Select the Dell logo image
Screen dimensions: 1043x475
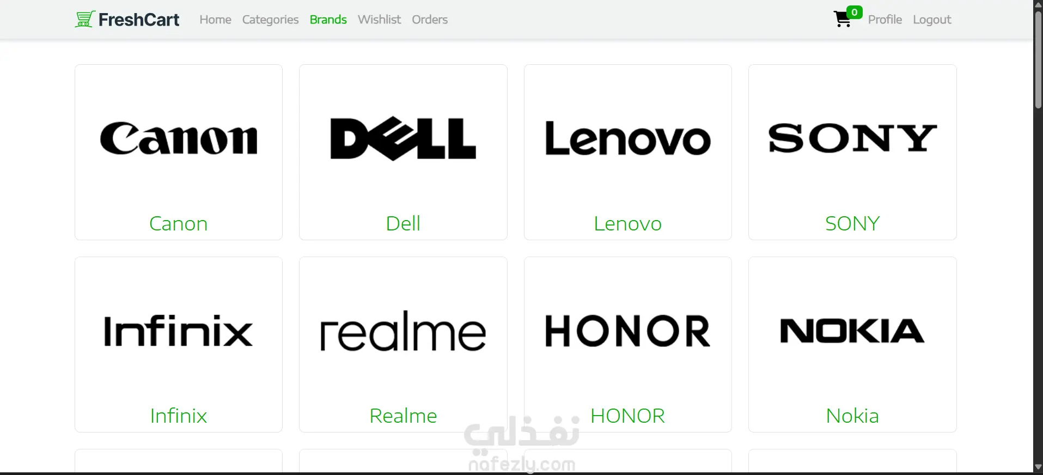tap(403, 139)
